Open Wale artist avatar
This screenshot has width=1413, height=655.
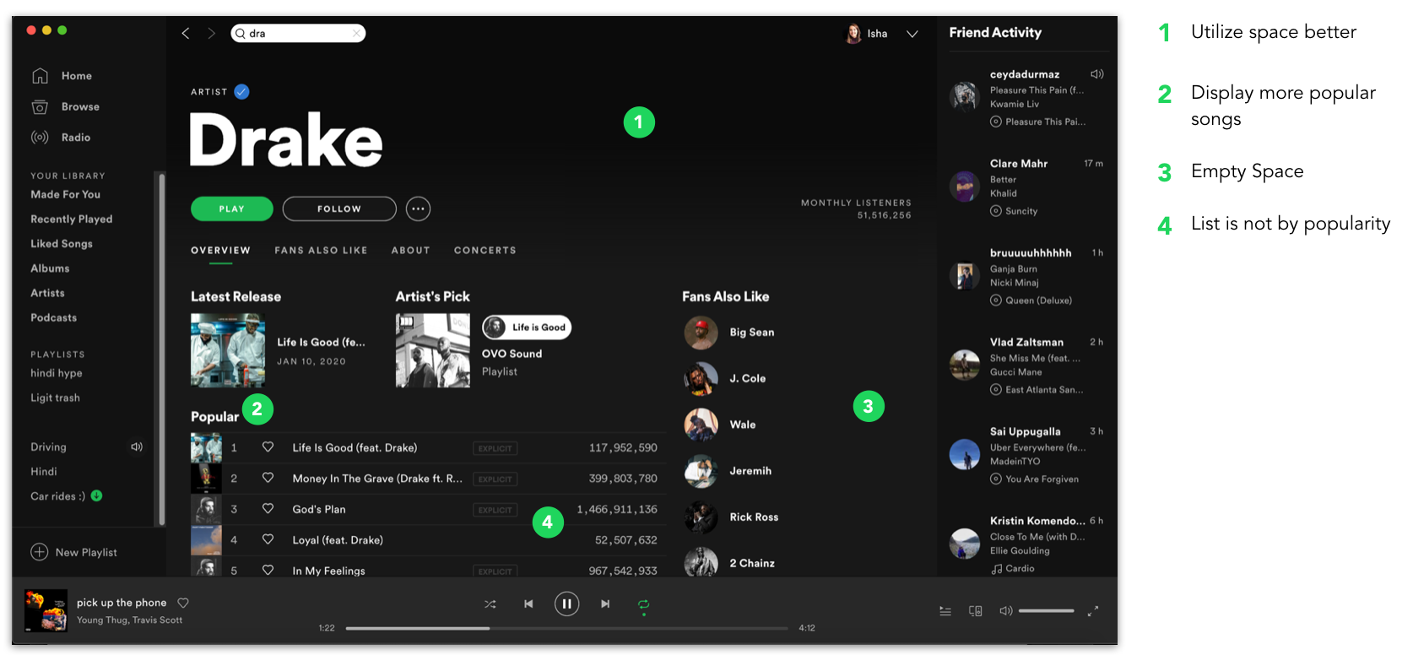(x=701, y=425)
